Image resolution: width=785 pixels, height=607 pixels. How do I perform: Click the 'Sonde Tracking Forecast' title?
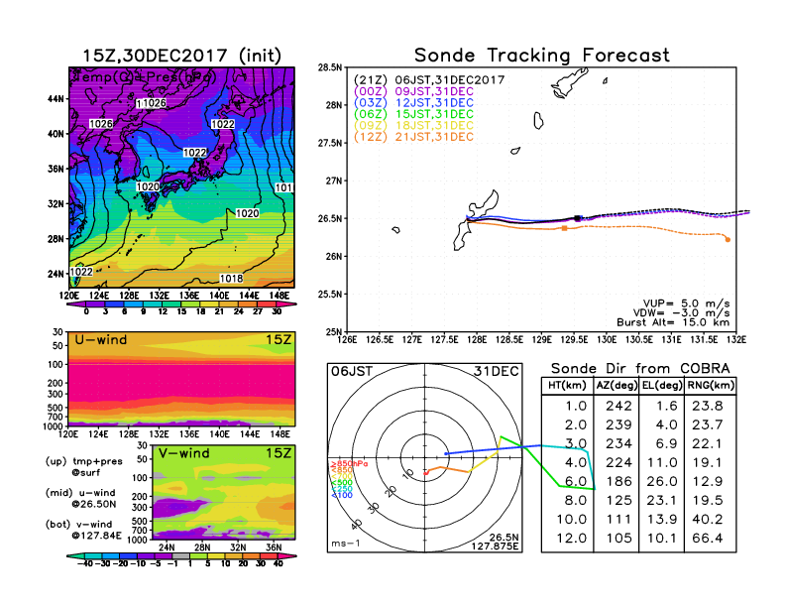point(542,56)
